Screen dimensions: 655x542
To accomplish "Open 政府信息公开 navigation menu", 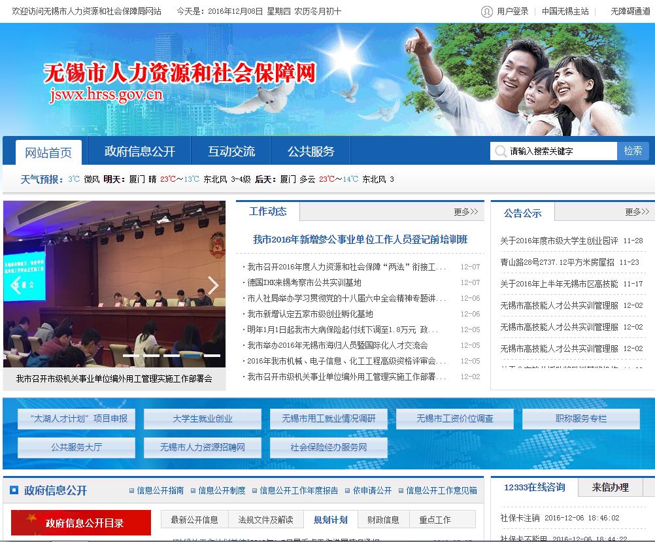I will 139,151.
